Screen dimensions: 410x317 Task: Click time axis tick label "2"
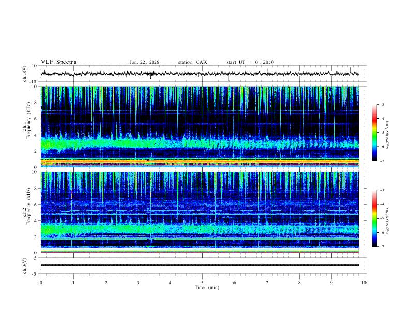click(106, 283)
